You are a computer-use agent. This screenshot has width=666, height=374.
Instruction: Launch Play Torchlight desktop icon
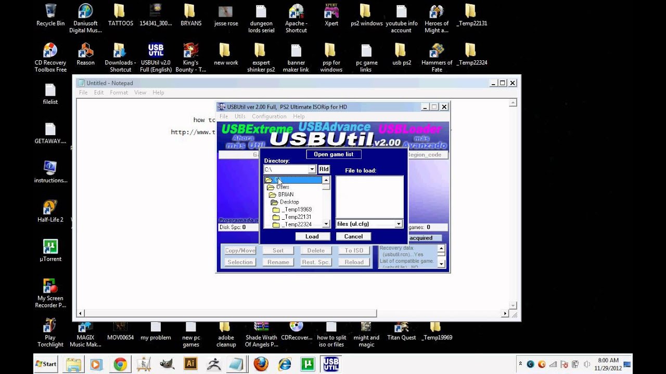50,333
